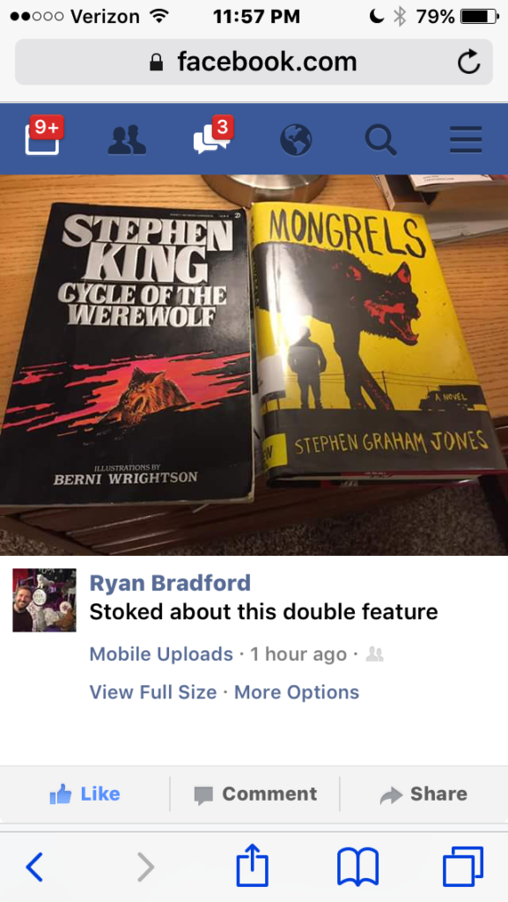Go back with Safari back arrow
508x902 pixels.
[34, 867]
